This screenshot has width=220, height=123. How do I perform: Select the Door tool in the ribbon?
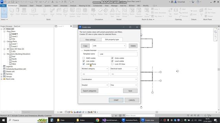tap(18, 12)
